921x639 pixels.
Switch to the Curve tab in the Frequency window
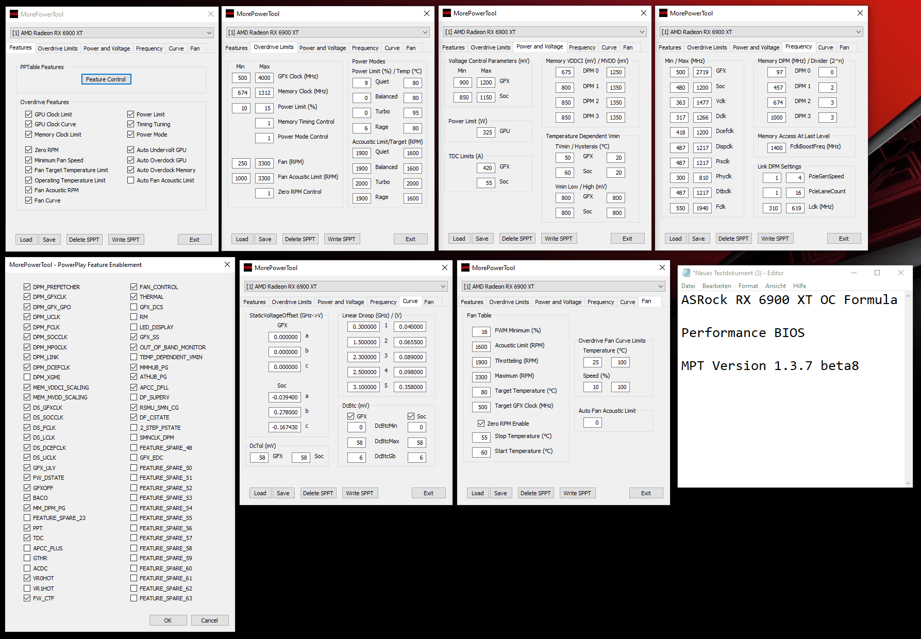(826, 47)
